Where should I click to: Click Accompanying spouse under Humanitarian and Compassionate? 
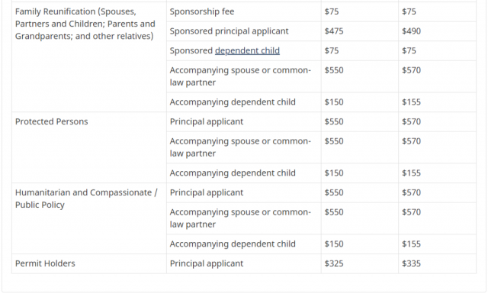(240, 218)
